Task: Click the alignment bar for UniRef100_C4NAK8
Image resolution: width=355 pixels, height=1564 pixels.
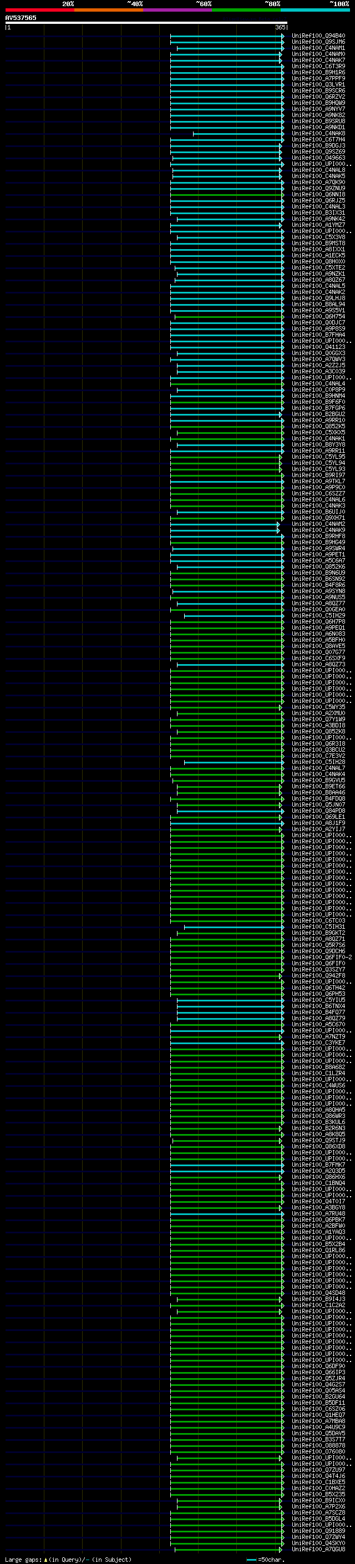Action: pyautogui.click(x=239, y=134)
